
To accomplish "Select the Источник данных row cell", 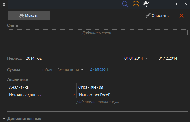I will (x=42, y=95).
